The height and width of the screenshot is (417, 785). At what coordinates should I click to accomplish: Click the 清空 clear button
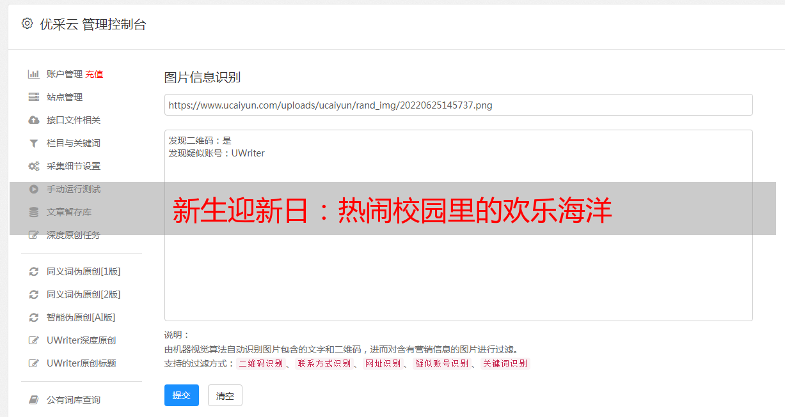(225, 395)
